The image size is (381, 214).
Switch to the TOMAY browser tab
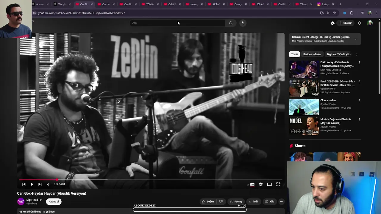click(150, 4)
